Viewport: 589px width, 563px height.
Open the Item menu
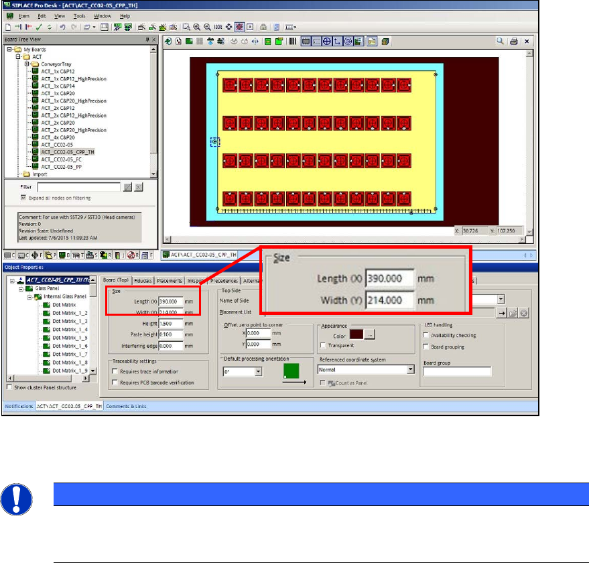[x=24, y=16]
